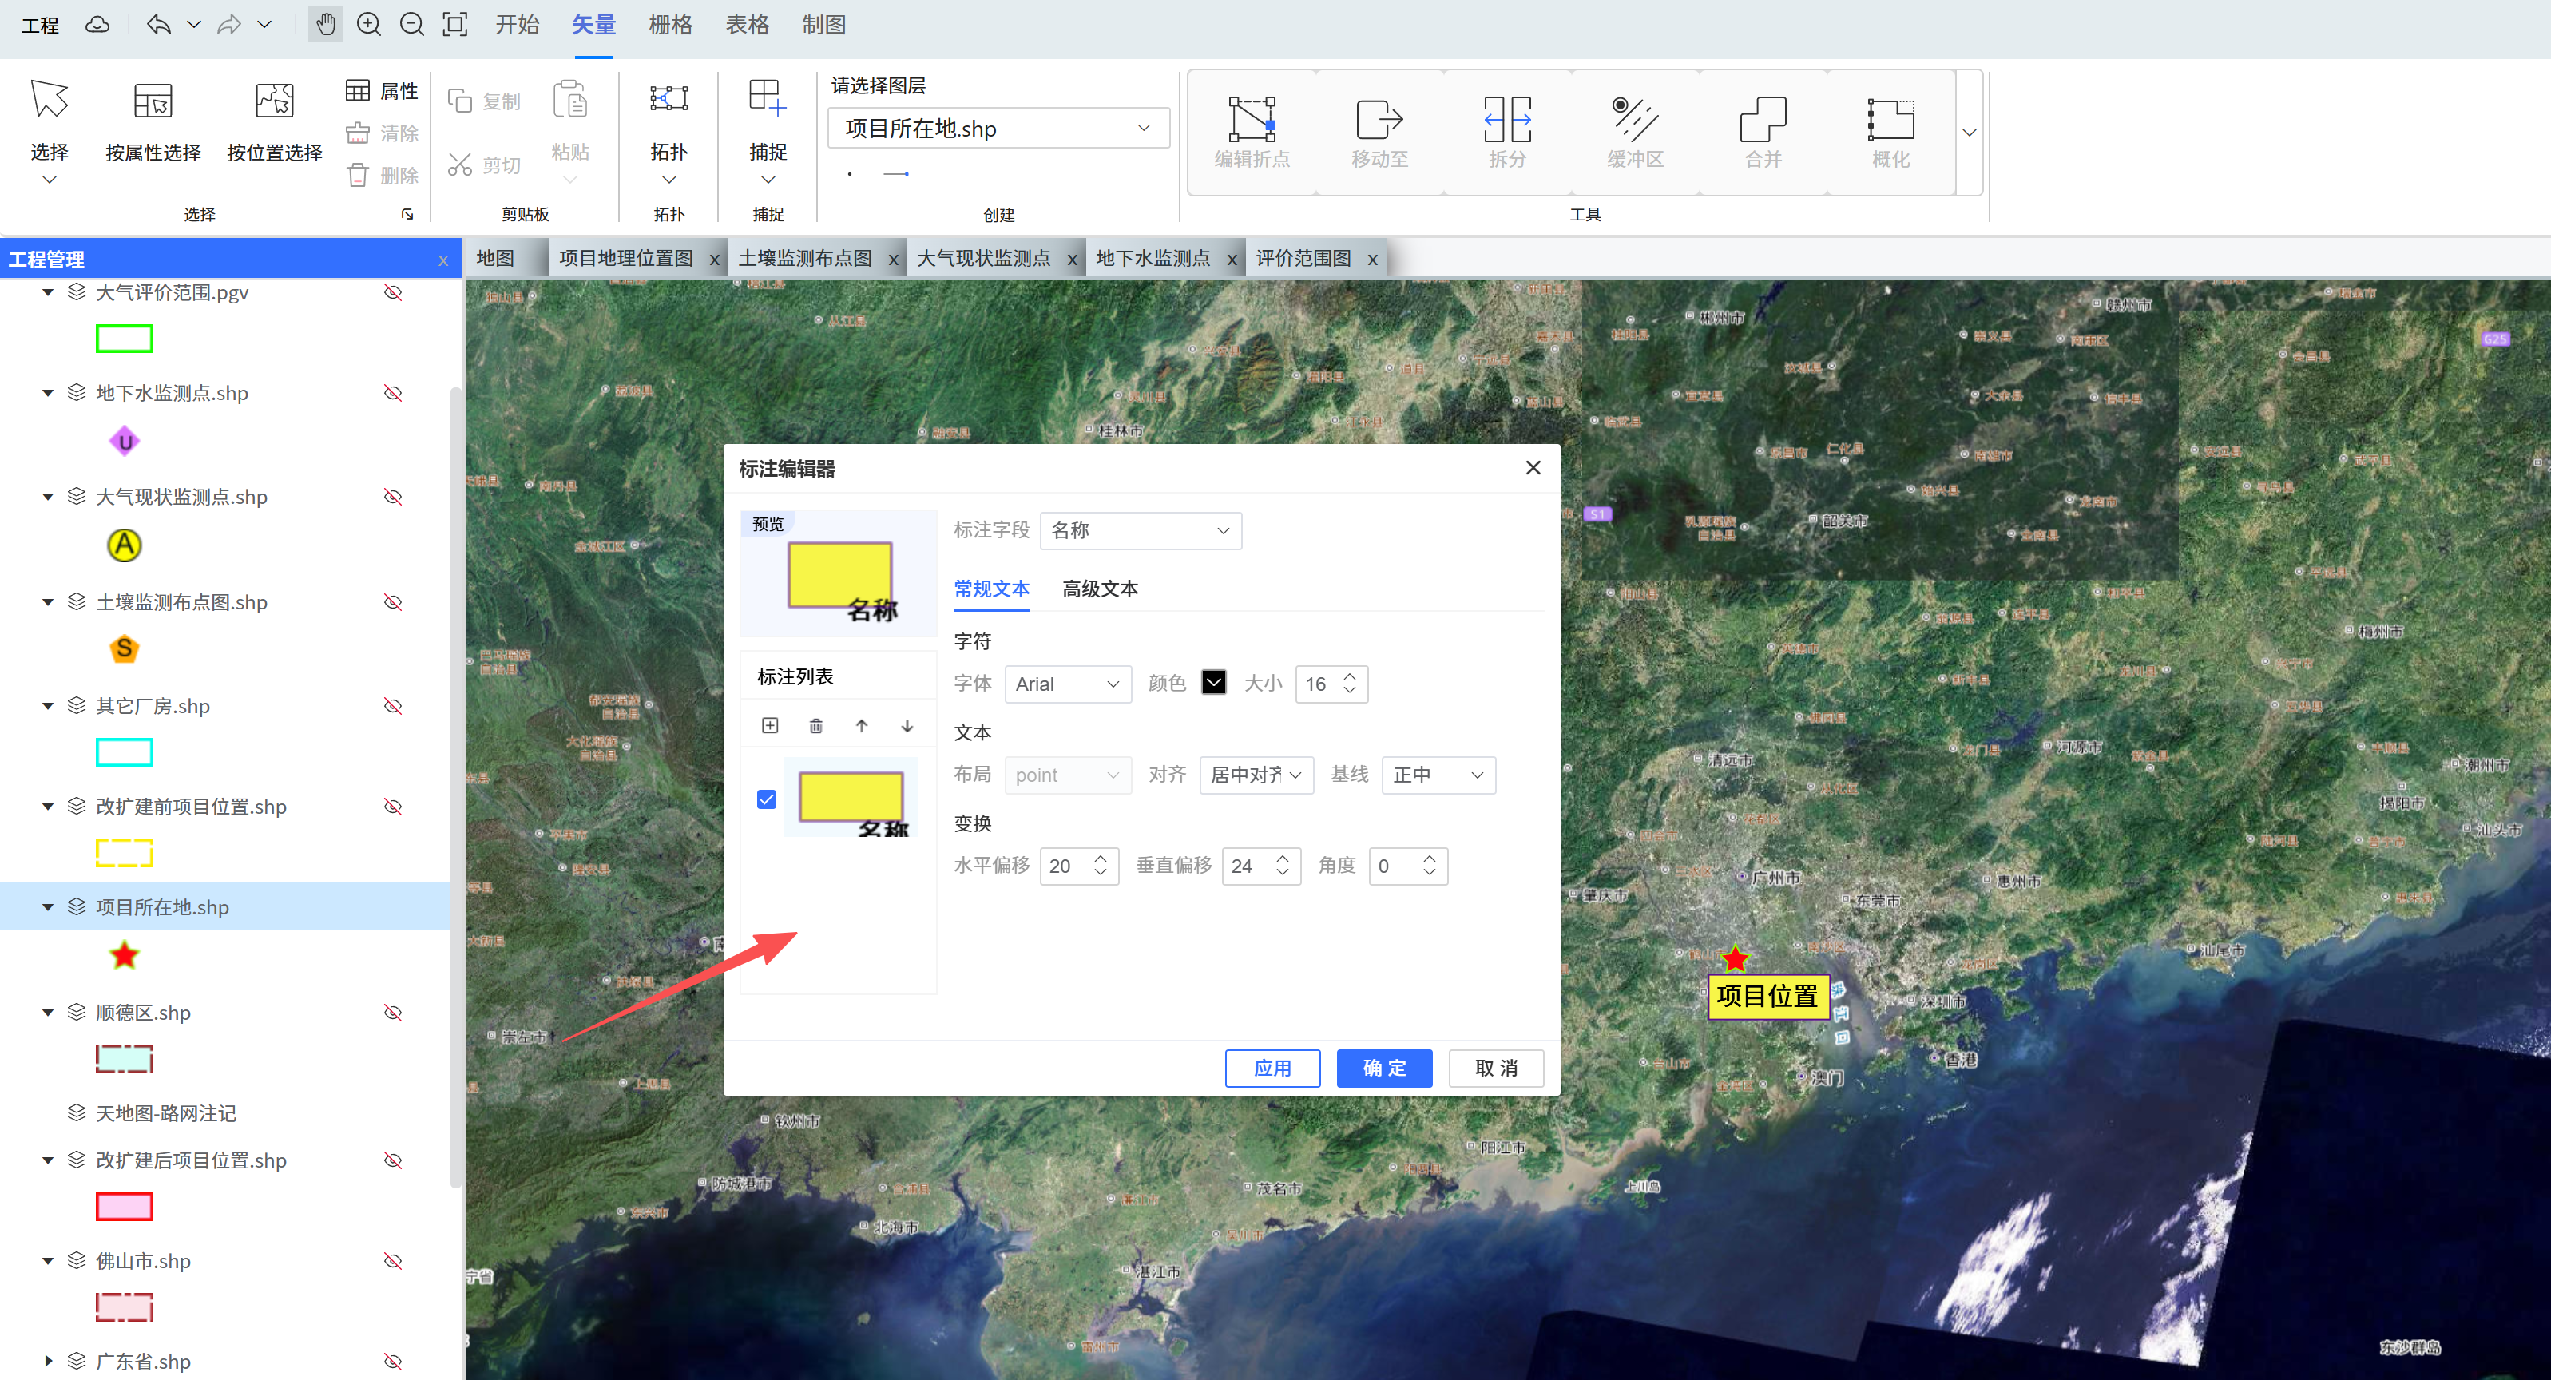Image resolution: width=2551 pixels, height=1380 pixels.
Task: Click the Generalize (概化) tool
Action: pos(1890,132)
